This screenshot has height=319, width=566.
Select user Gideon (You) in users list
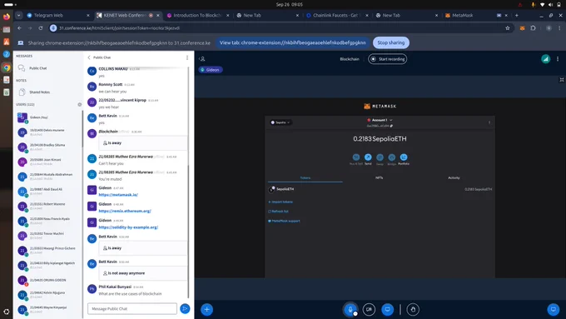point(49,117)
